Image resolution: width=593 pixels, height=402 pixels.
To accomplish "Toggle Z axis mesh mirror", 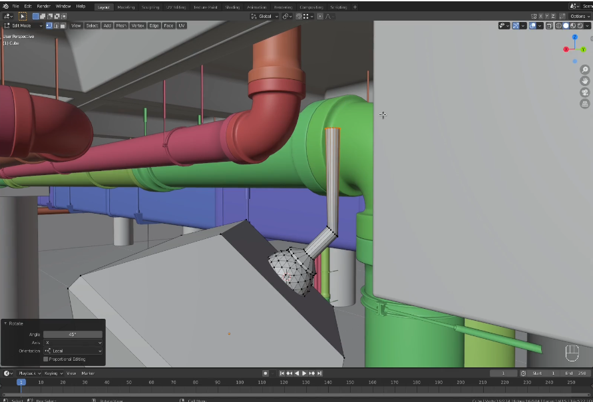I will coord(553,16).
